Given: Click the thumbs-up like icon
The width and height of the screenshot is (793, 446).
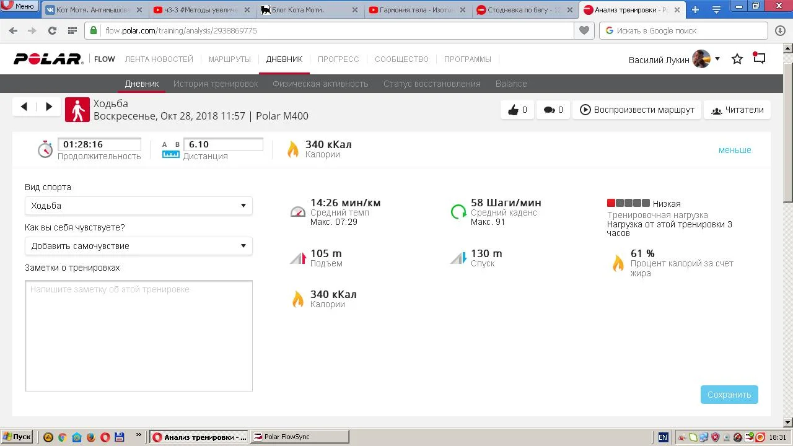Looking at the screenshot, I should 513,110.
